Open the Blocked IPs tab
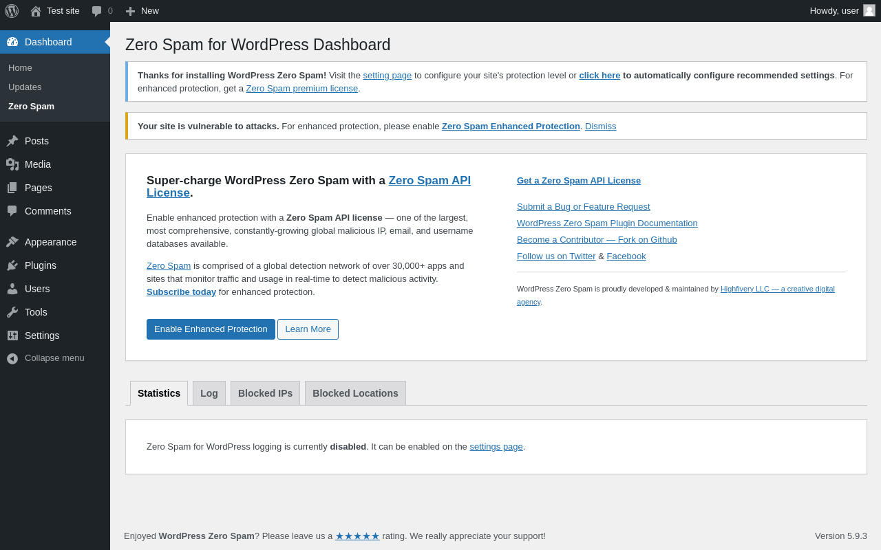The width and height of the screenshot is (881, 550). tap(265, 393)
